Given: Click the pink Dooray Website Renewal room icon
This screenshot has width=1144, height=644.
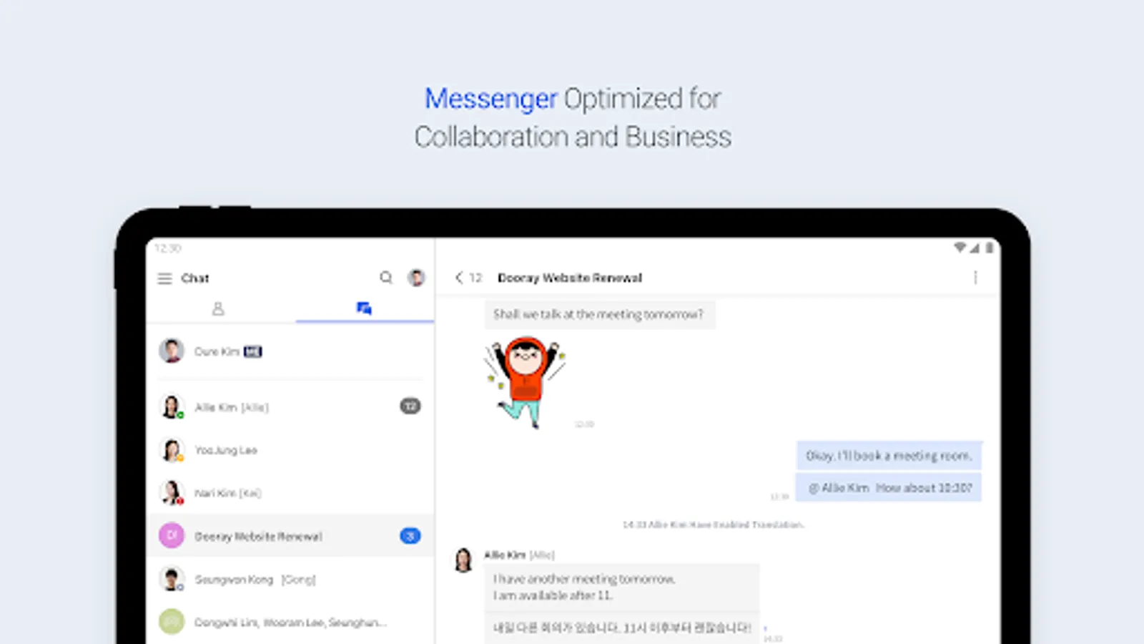Looking at the screenshot, I should pos(172,536).
